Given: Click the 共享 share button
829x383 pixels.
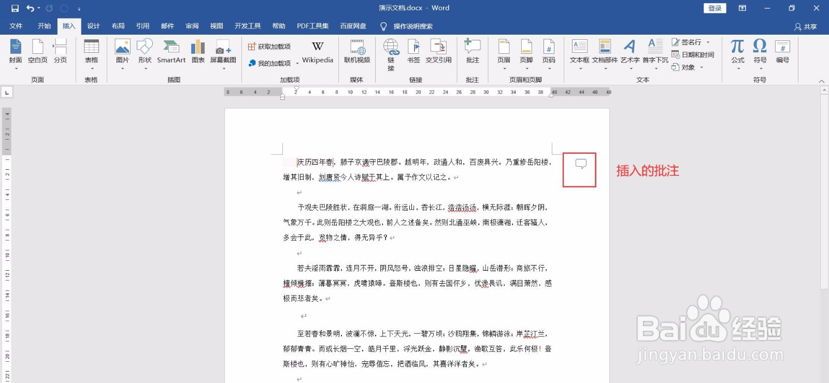Looking at the screenshot, I should point(806,26).
